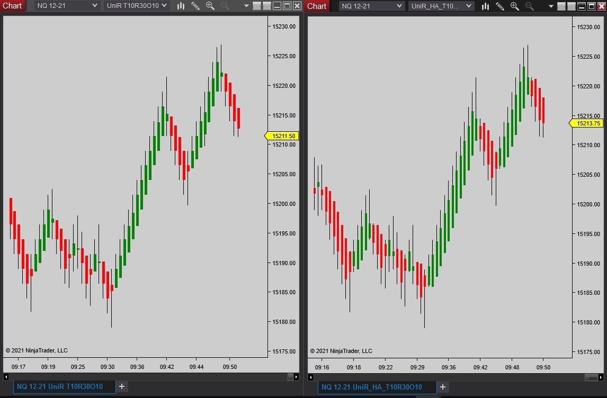Select drawing tools pencil in left chart

tap(195, 6)
